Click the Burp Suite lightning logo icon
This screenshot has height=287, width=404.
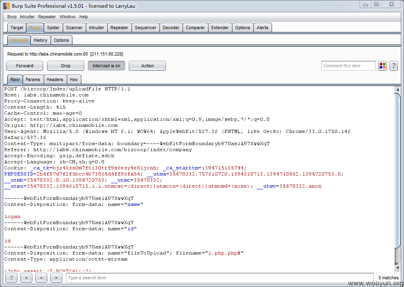pos(6,6)
